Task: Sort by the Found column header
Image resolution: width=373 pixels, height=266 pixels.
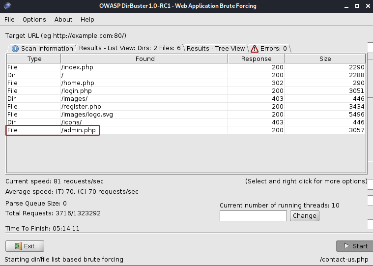Action: [144, 59]
